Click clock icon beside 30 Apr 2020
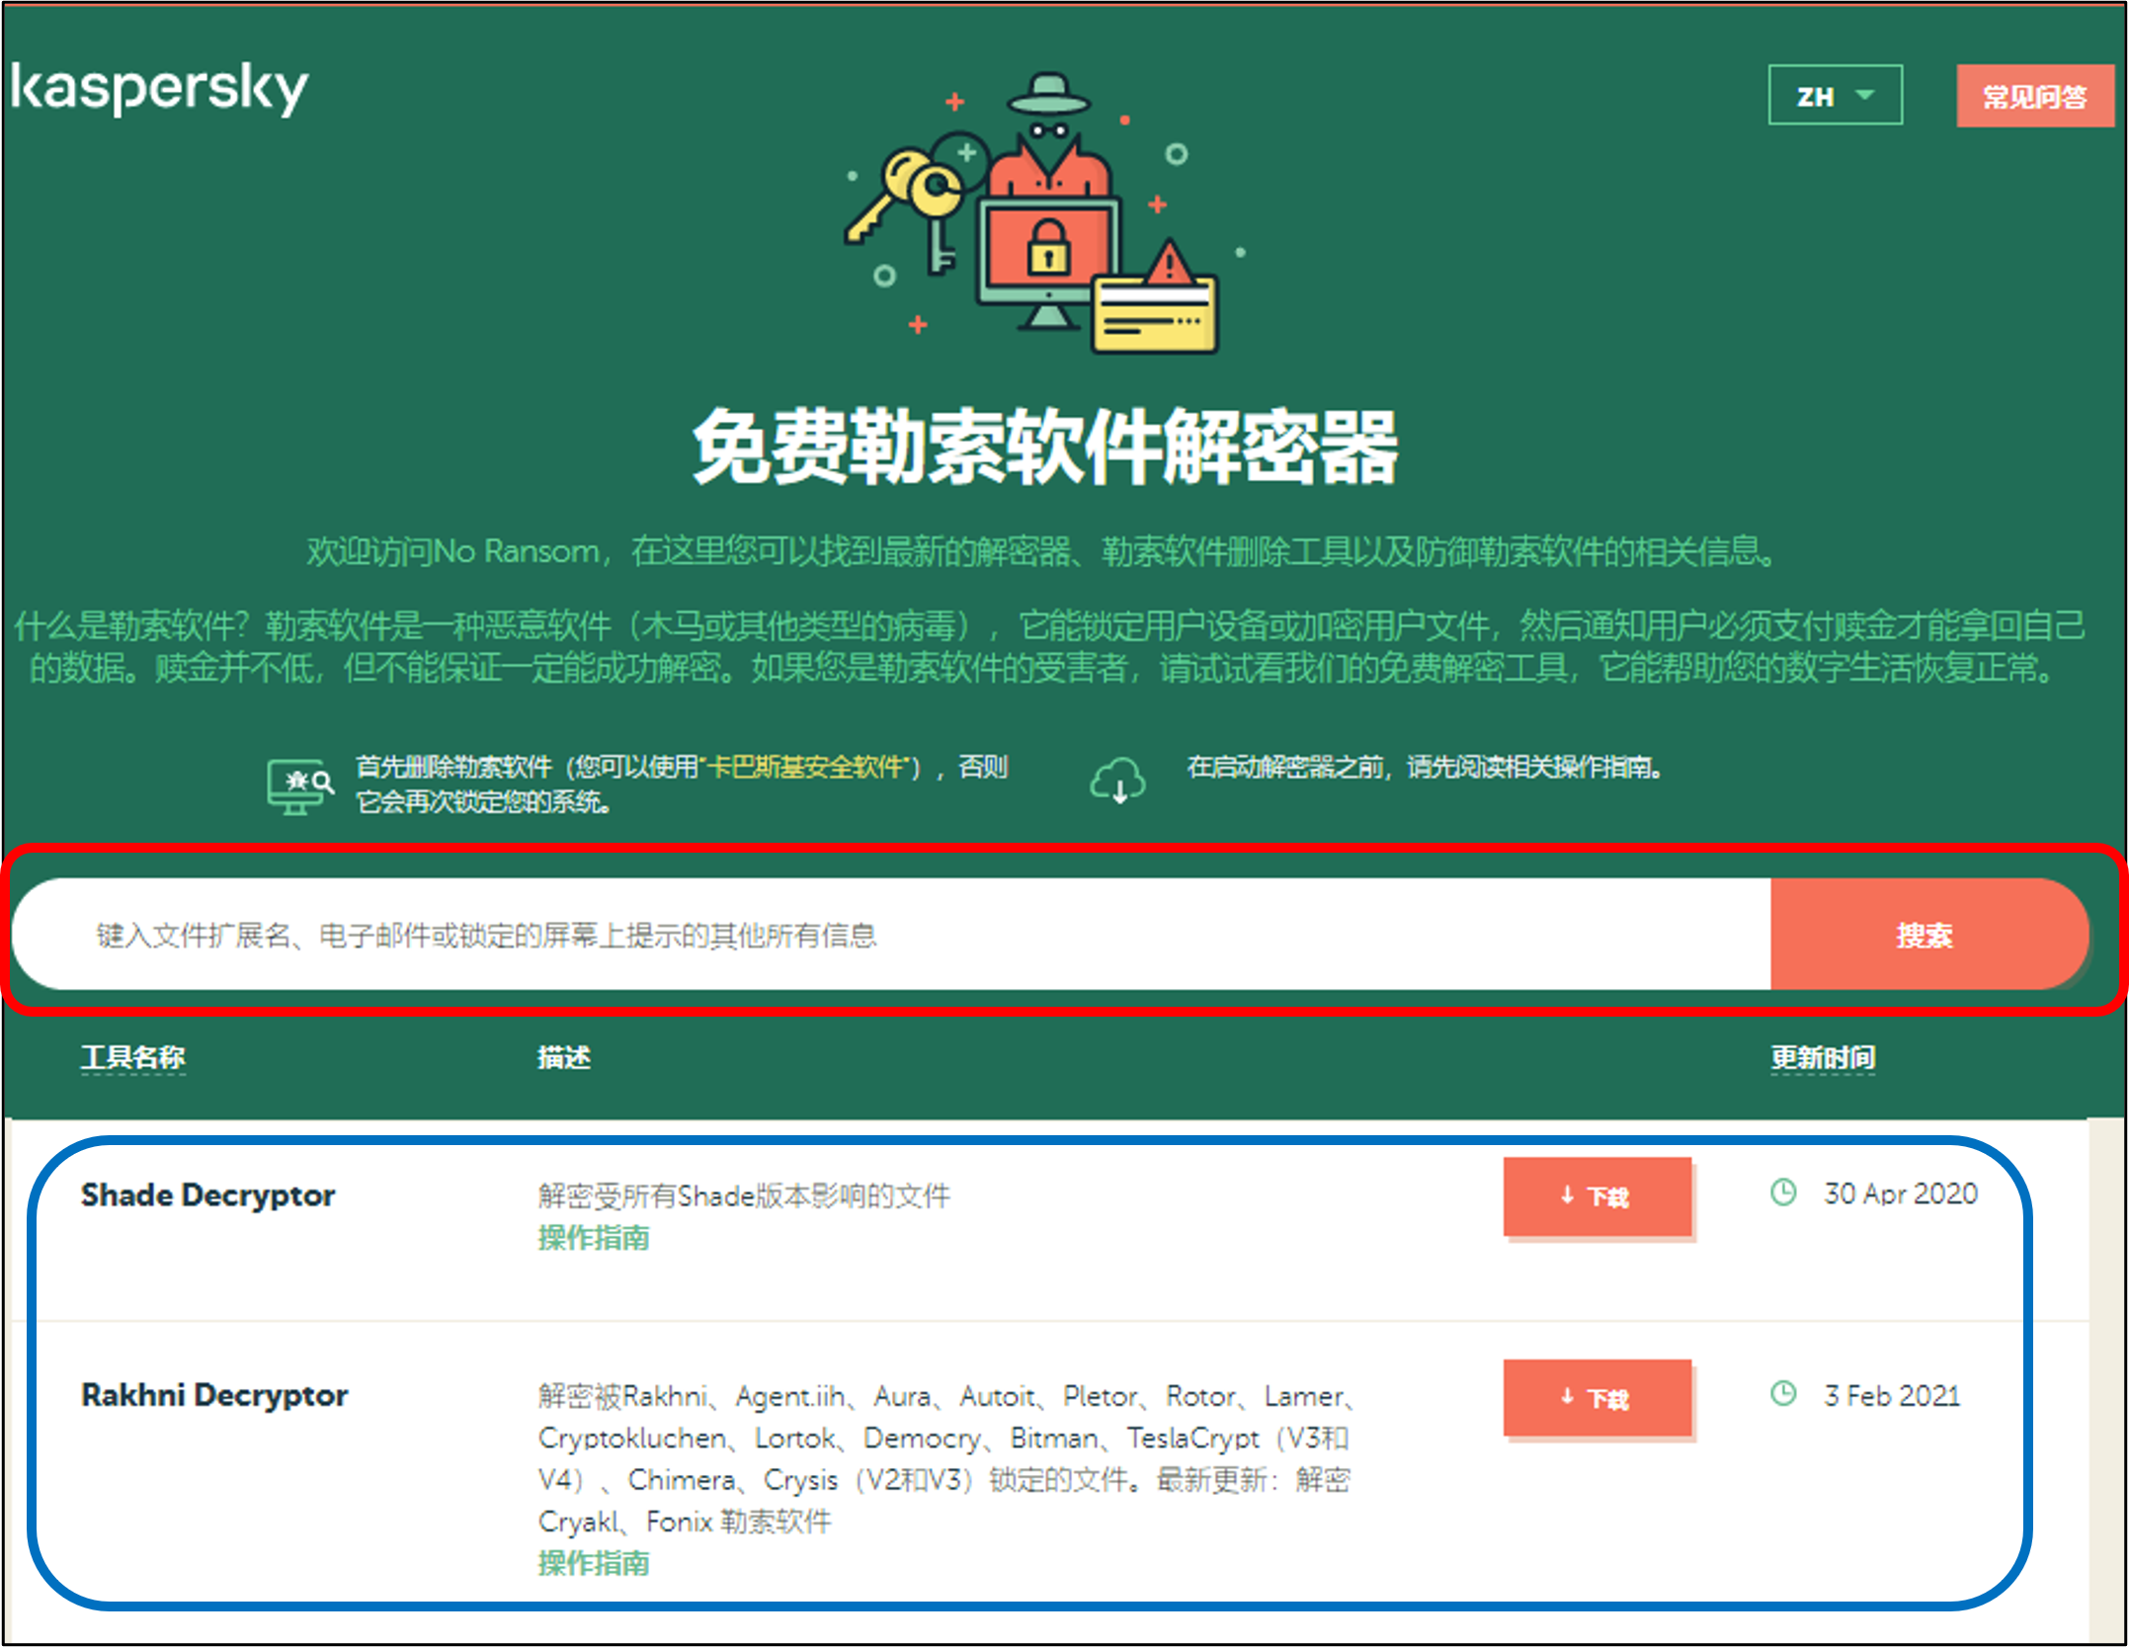 pyautogui.click(x=1783, y=1193)
